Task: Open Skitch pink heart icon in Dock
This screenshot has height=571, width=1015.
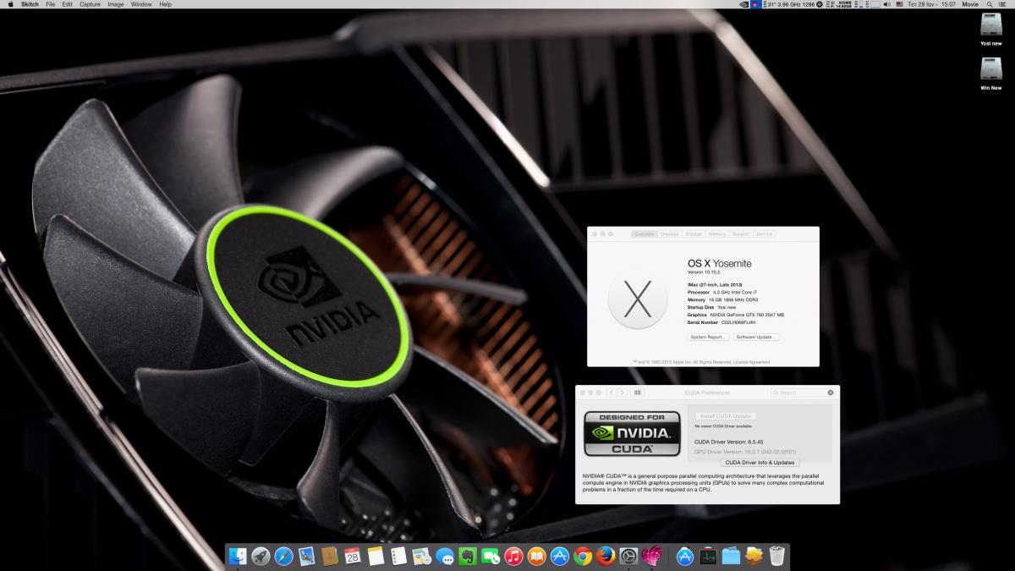Action: point(651,556)
